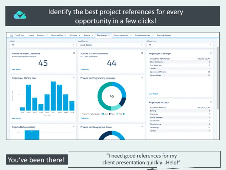
Task: Open the Reports tab
Action: [87, 35]
